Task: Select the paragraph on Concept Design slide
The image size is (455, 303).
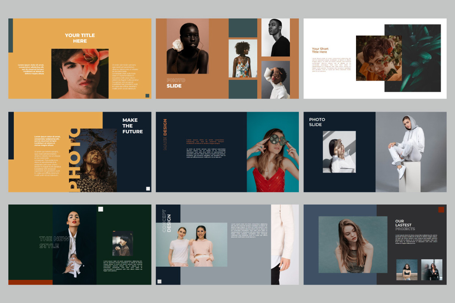Action: point(249,231)
